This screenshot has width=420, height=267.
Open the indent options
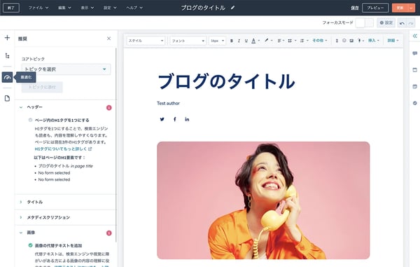pos(304,41)
